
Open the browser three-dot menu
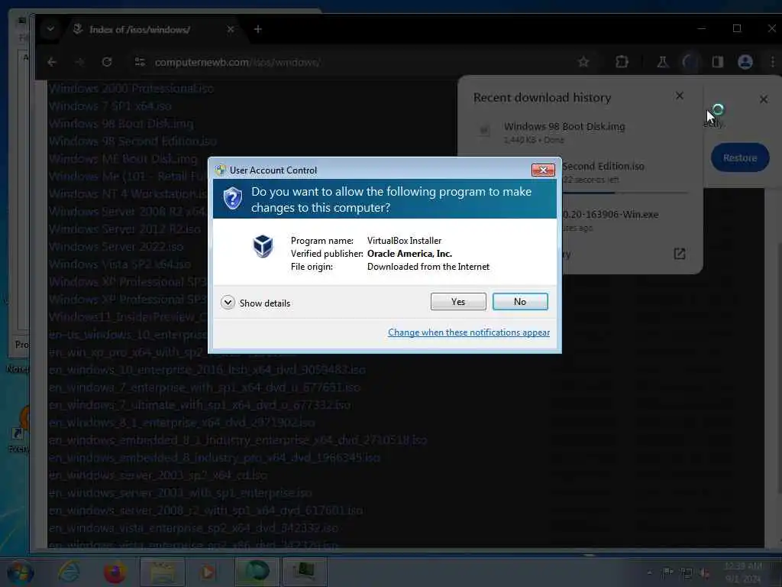(773, 62)
